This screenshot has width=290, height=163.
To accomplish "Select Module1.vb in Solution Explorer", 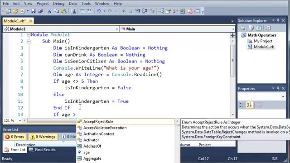I will 264,47.
